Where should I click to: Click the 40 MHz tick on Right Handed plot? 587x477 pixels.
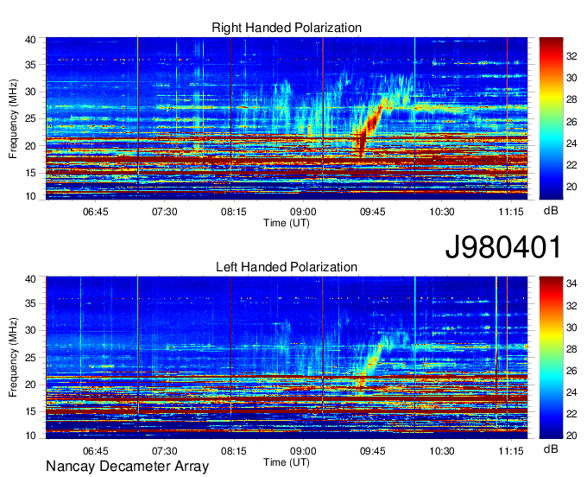[30, 40]
